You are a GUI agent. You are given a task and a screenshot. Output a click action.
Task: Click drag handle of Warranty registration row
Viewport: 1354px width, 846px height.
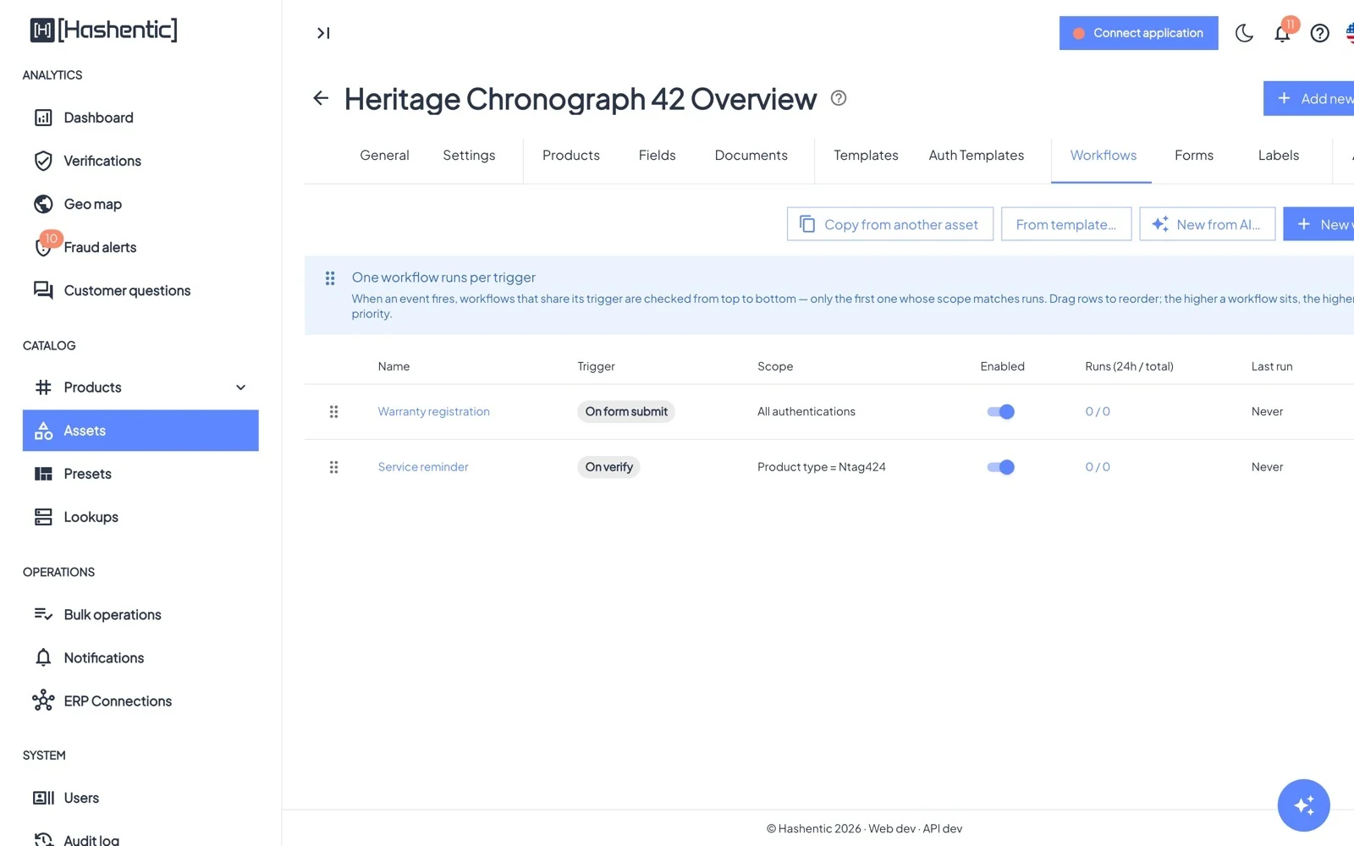click(x=333, y=412)
